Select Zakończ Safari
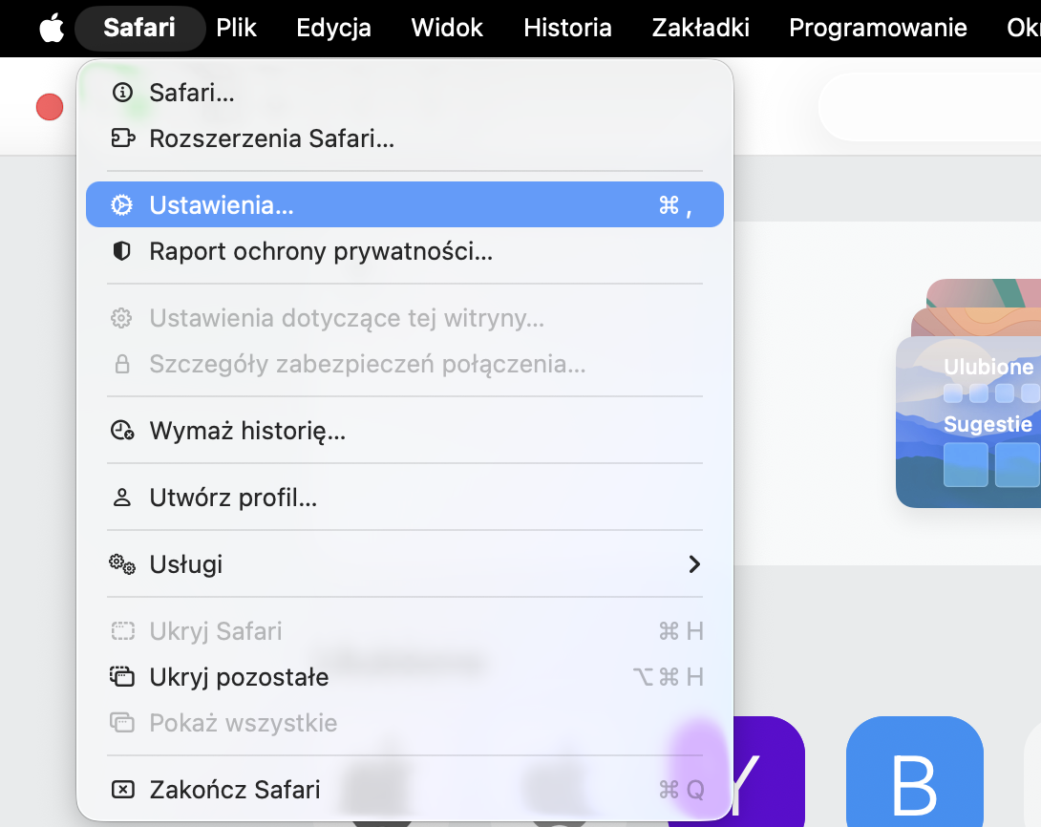The image size is (1041, 827). pos(404,790)
